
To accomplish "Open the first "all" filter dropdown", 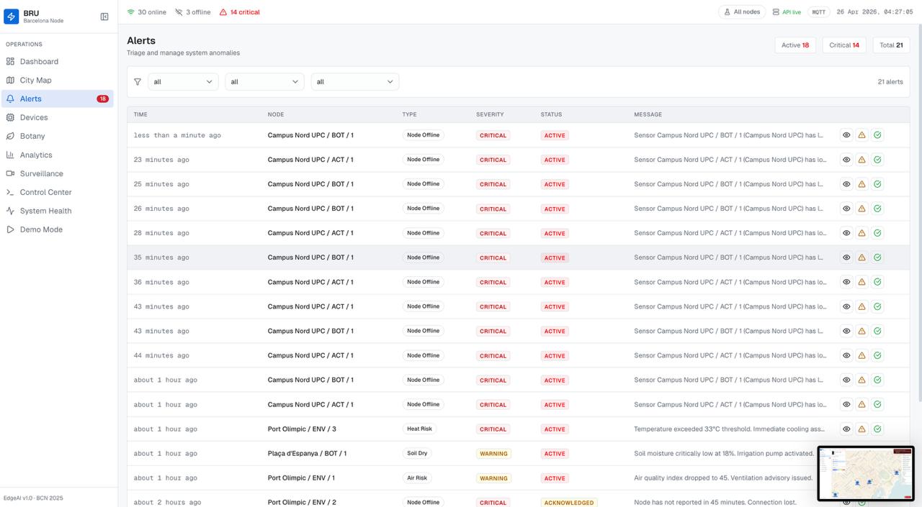I will (x=183, y=82).
